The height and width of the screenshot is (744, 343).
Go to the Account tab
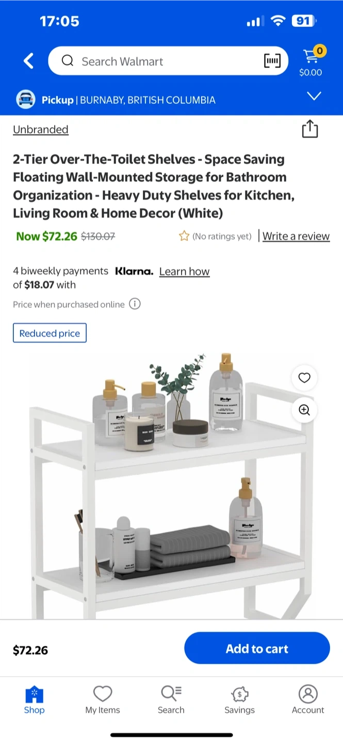click(x=308, y=700)
